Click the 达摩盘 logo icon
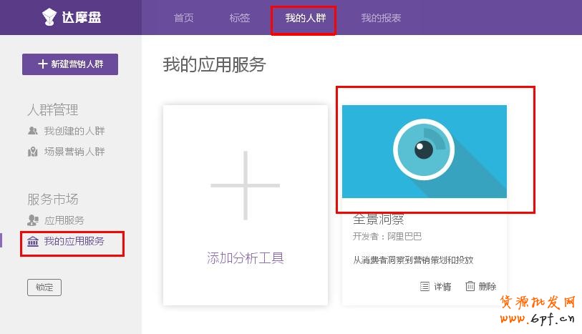The width and height of the screenshot is (582, 334). [49, 16]
